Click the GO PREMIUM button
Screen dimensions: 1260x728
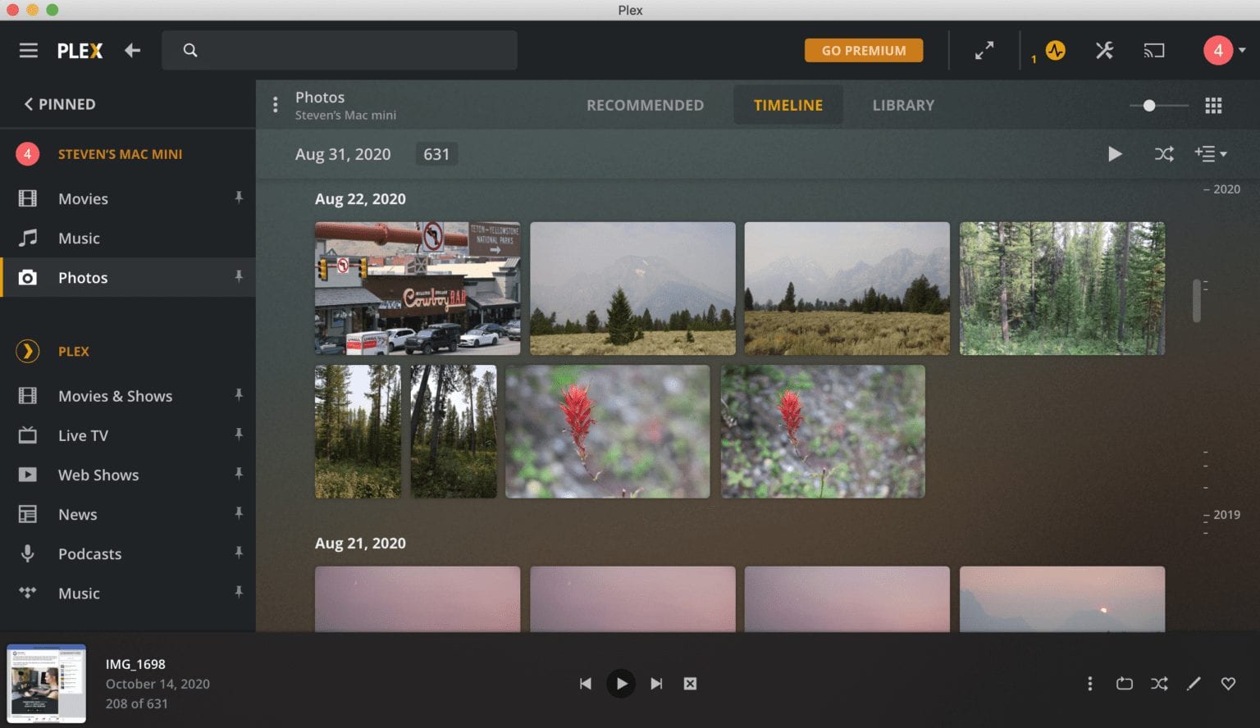point(863,50)
